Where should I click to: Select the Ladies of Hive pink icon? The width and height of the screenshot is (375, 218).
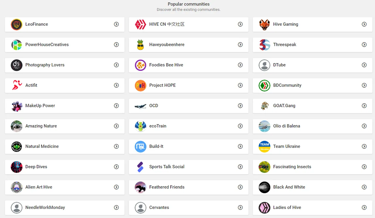pos(265,207)
